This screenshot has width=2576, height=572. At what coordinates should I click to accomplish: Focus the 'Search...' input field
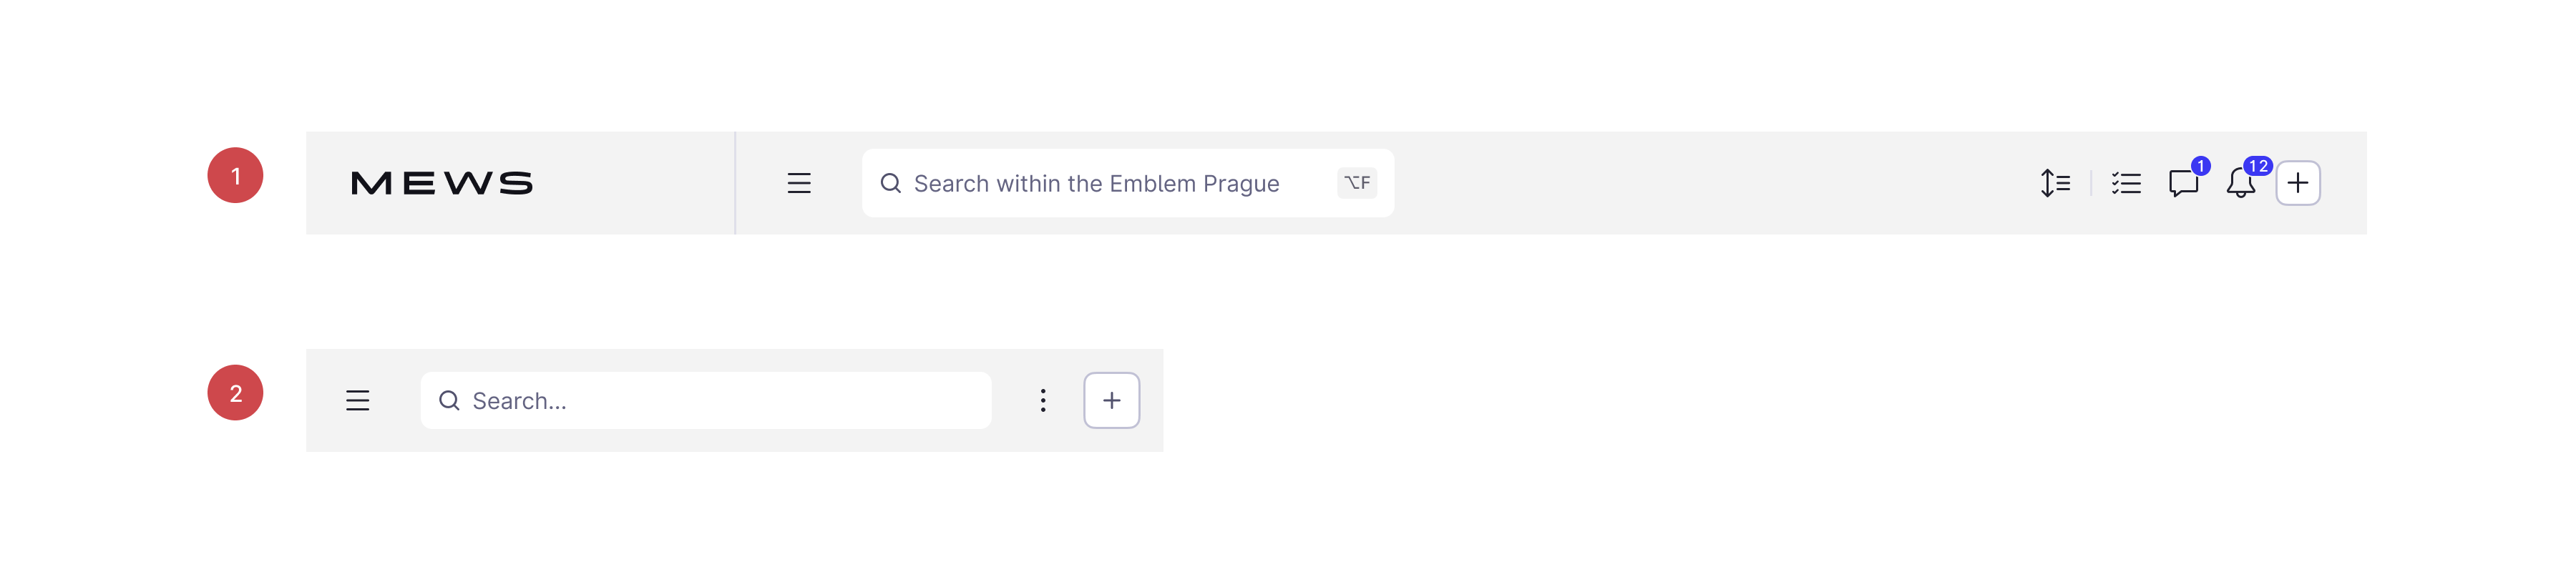pyautogui.click(x=720, y=400)
